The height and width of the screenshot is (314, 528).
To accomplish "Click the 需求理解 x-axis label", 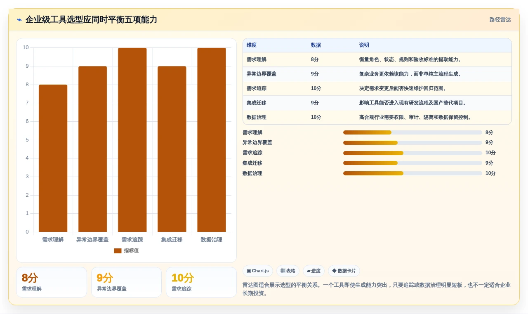I will tap(53, 240).
